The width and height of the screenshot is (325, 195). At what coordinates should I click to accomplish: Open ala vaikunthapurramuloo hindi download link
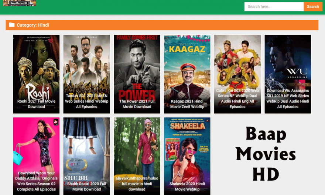pos(137,184)
